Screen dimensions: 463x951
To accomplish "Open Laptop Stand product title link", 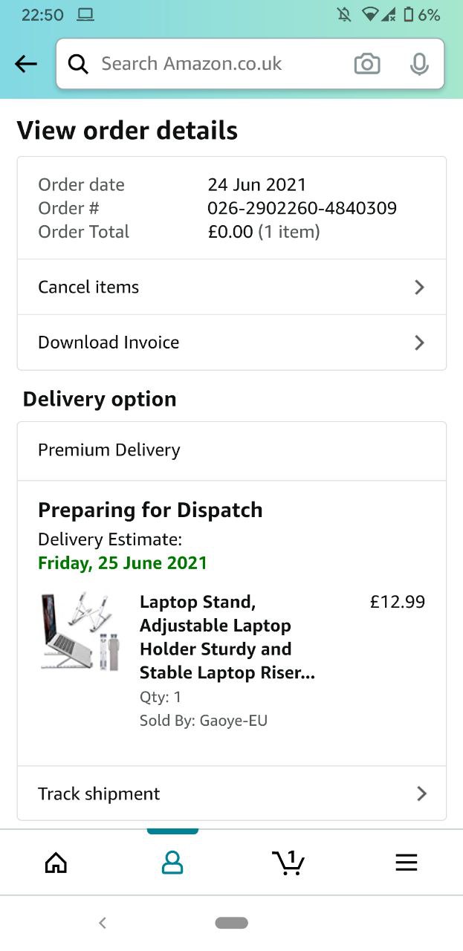I will pyautogui.click(x=227, y=637).
